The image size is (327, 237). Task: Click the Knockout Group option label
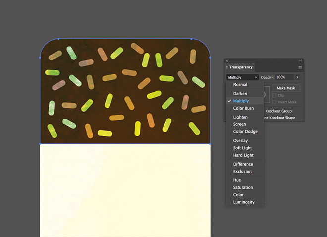(x=278, y=111)
